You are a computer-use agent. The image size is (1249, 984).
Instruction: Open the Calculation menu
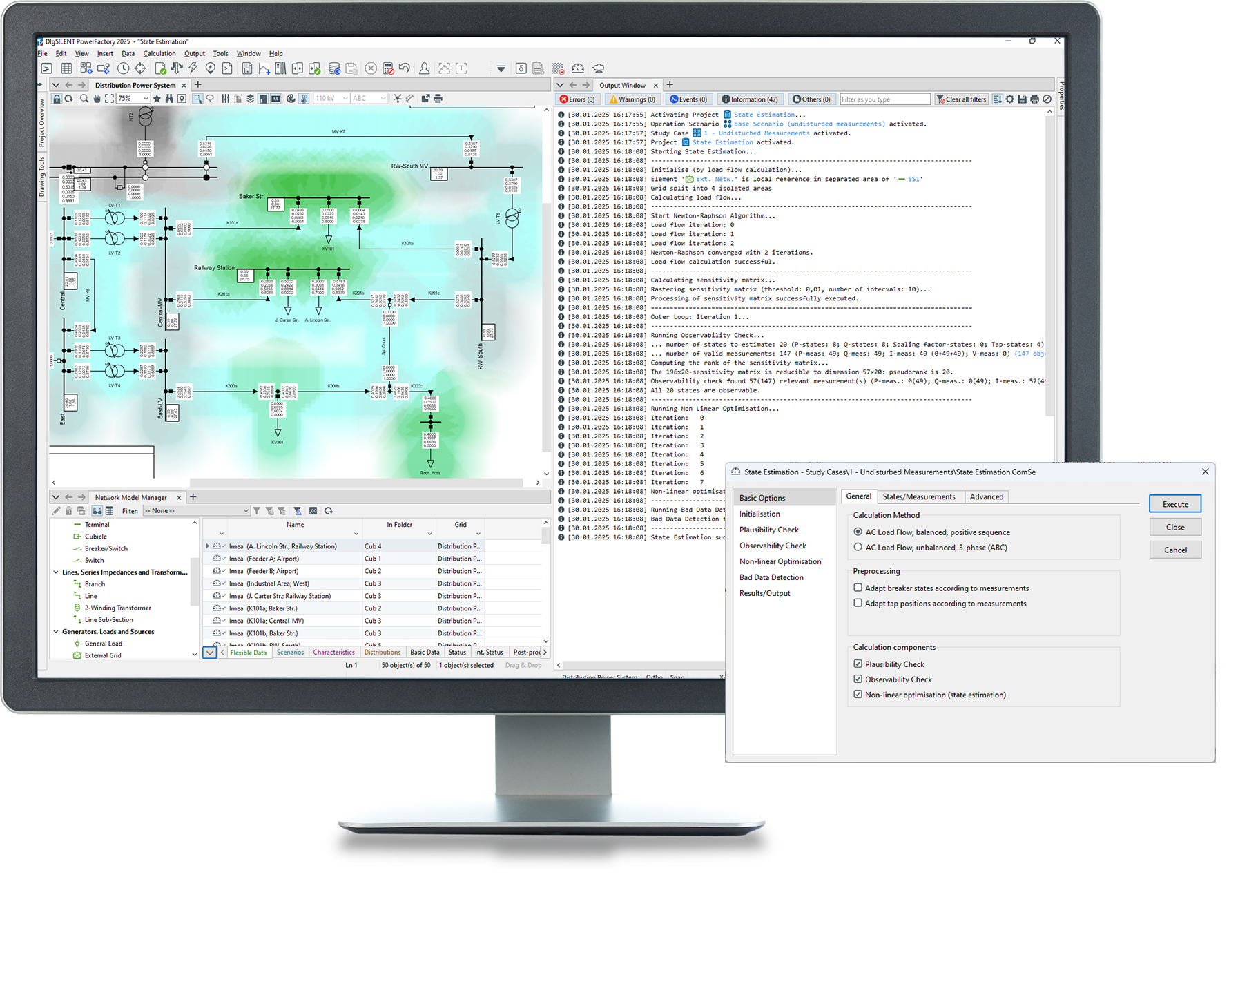tap(159, 53)
